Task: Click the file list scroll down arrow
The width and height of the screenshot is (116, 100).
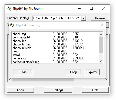Action: pyautogui.click(x=101, y=61)
